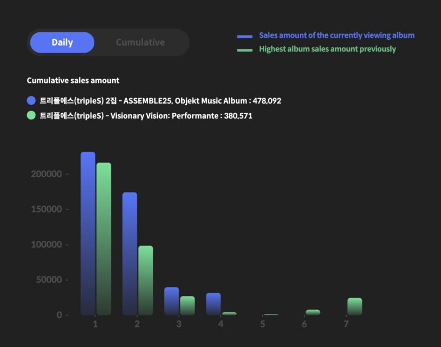Image resolution: width=441 pixels, height=347 pixels.
Task: Click the green bar for day 7
Action: tap(354, 306)
